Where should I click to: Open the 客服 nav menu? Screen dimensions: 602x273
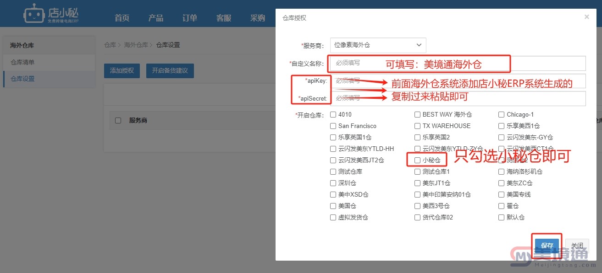(x=224, y=18)
